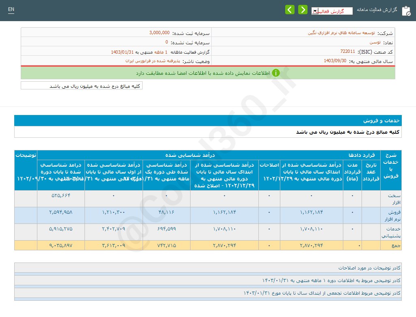
Task: Click the amounts-in-million-rial note field
Action: [x=82, y=86]
